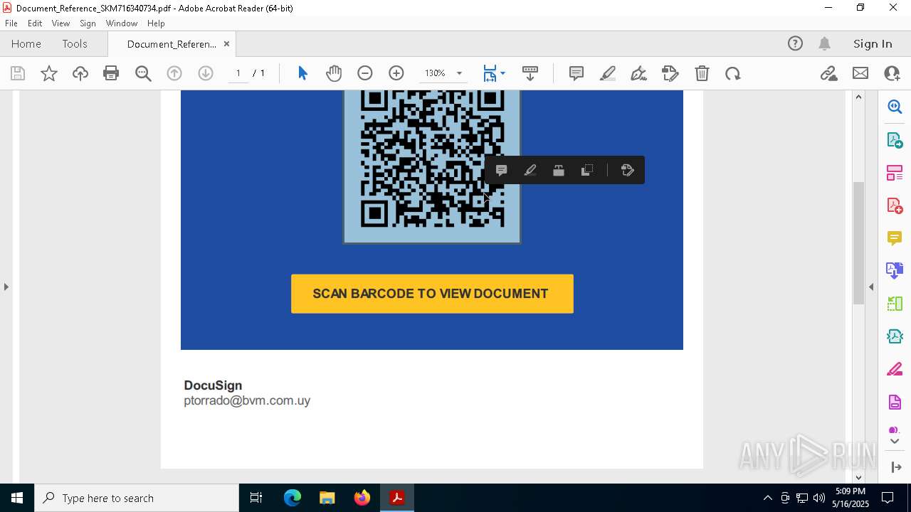Open Comment tool in right sidebar
911x512 pixels.
[895, 238]
